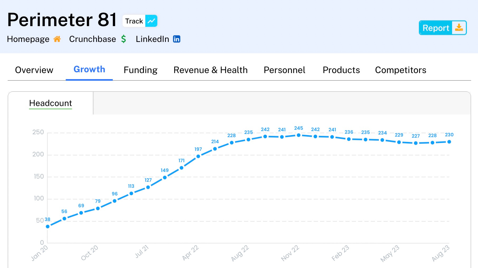The image size is (478, 268).
Task: Click the Aug 23 axis label
Action: click(x=440, y=253)
